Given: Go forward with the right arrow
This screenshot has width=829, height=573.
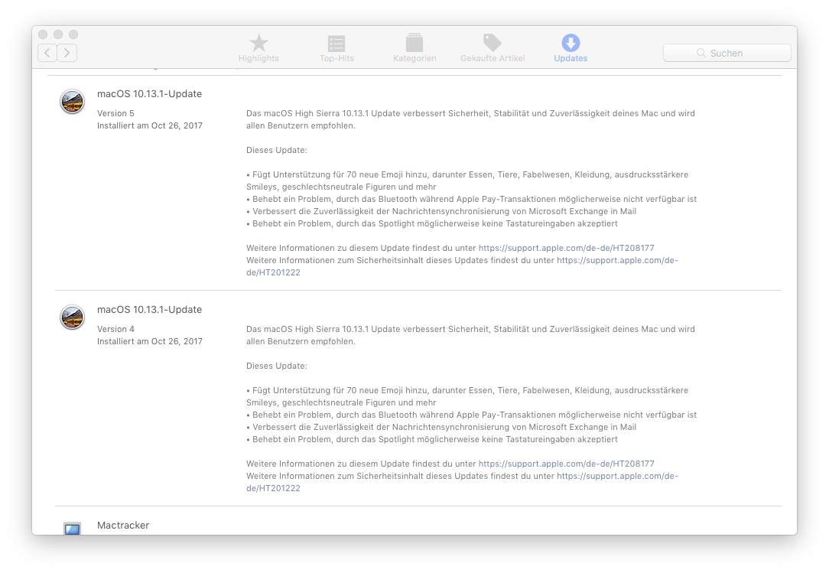Looking at the screenshot, I should click(67, 53).
